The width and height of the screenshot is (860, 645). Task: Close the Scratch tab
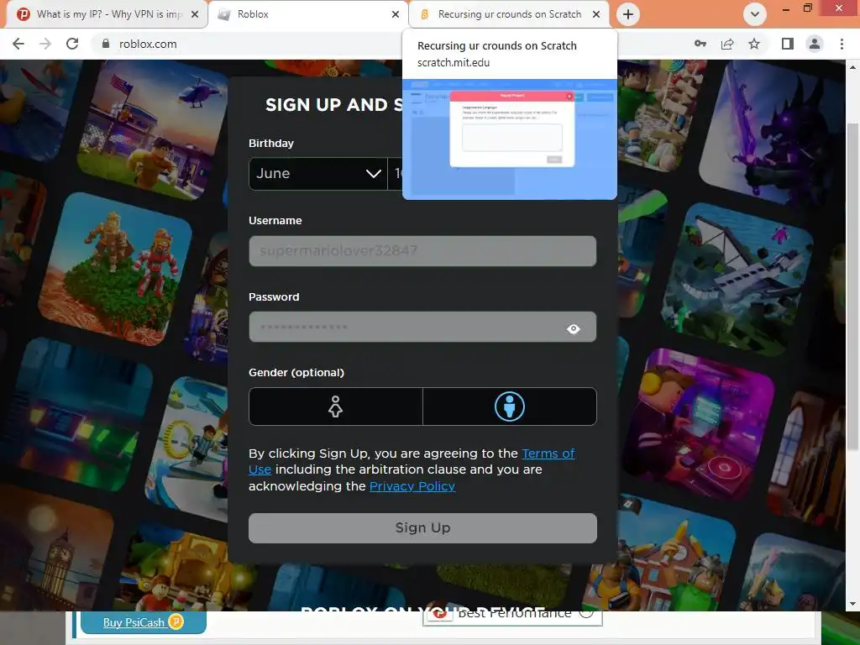pos(596,14)
